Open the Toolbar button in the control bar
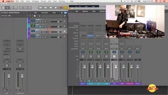168x95 pixels. click(x=16, y=8)
